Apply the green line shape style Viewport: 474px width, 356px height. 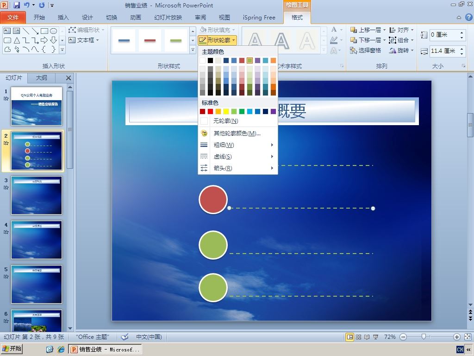click(176, 40)
